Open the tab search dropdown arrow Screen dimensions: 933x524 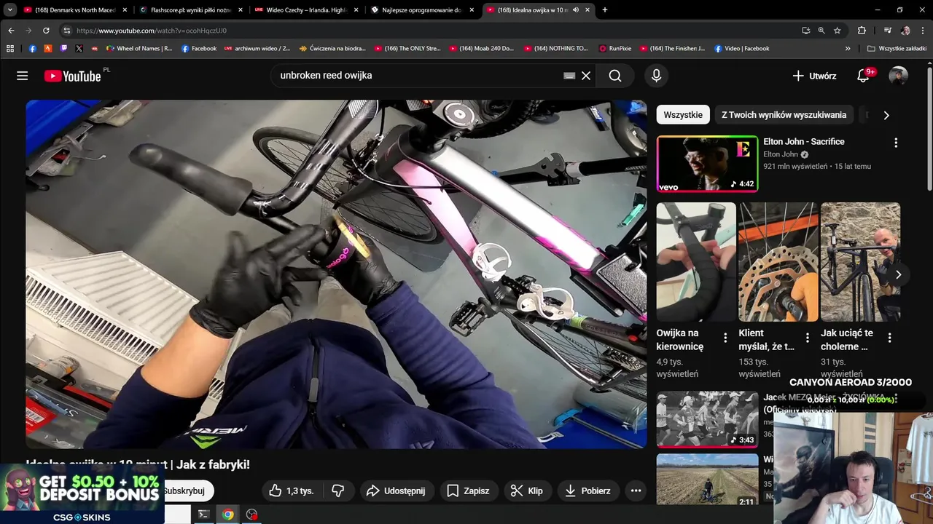pos(9,9)
